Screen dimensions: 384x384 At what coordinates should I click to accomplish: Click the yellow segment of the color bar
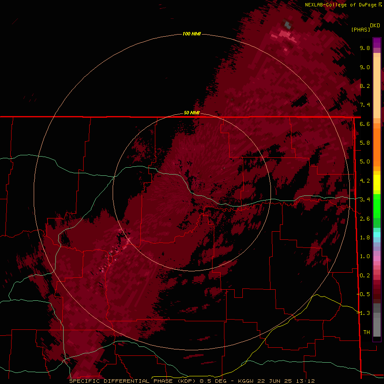(x=377, y=183)
